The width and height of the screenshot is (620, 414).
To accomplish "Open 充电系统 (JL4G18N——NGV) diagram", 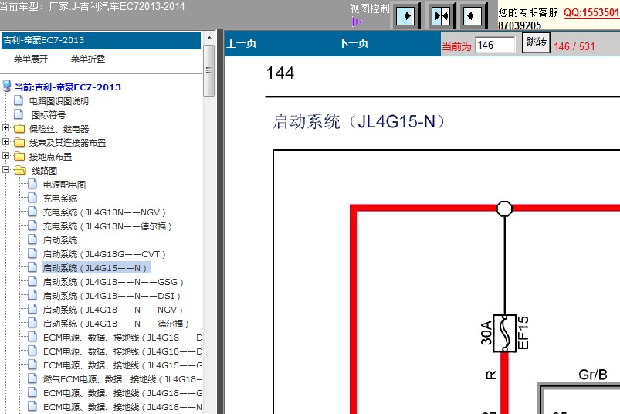I will [x=104, y=212].
